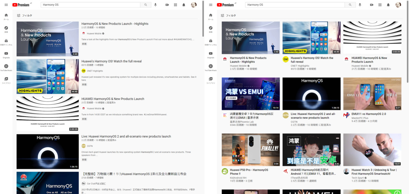Click the YouTube Premium logo in the grid-view window

click(226, 5)
